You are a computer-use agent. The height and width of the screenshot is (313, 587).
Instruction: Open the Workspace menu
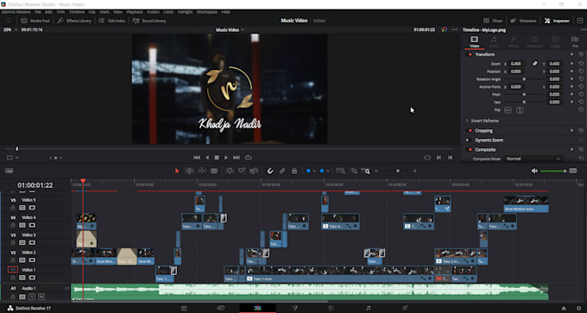(206, 12)
